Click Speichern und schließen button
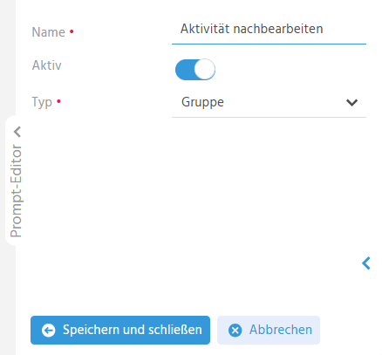382x355 pixels. (120, 331)
